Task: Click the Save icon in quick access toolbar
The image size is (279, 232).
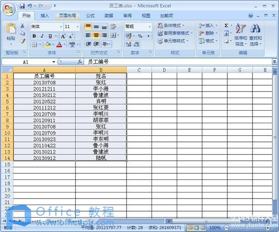Action: tap(22, 6)
